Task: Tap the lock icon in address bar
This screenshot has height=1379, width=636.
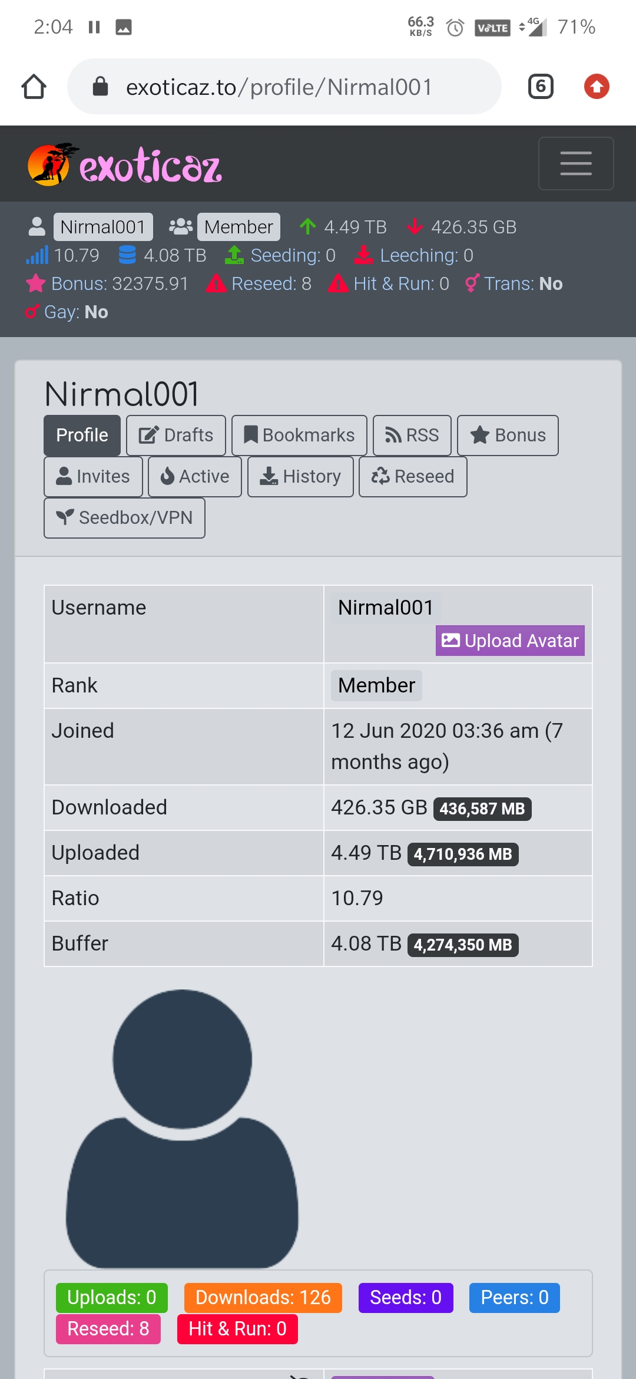Action: (101, 87)
